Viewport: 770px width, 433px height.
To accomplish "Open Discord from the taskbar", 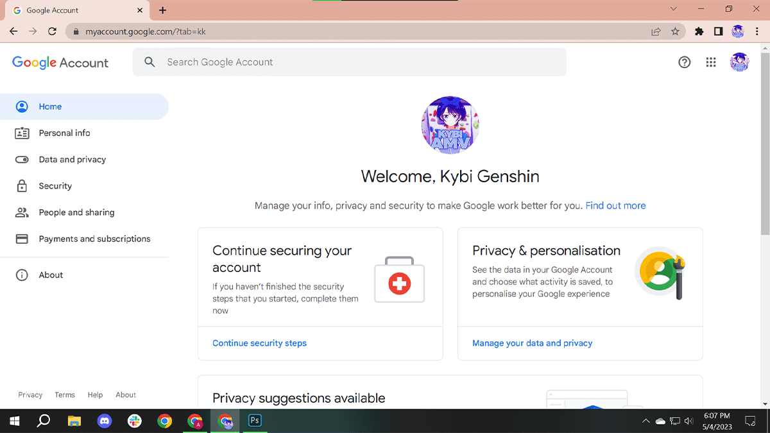I will [x=105, y=421].
